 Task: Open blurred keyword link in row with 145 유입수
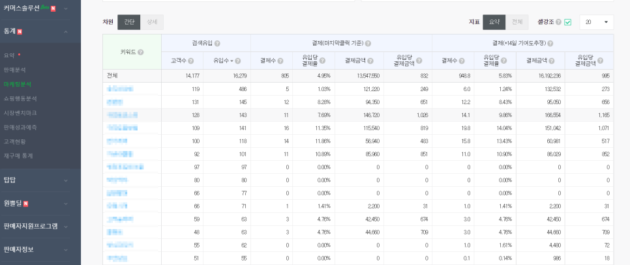(115, 102)
